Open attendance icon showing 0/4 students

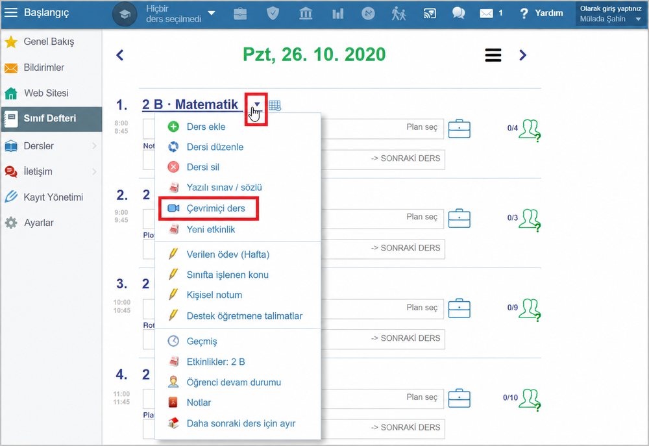(530, 130)
